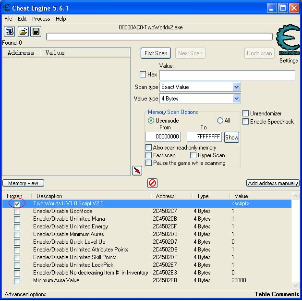Click the '<script>' value cell

pos(240,203)
